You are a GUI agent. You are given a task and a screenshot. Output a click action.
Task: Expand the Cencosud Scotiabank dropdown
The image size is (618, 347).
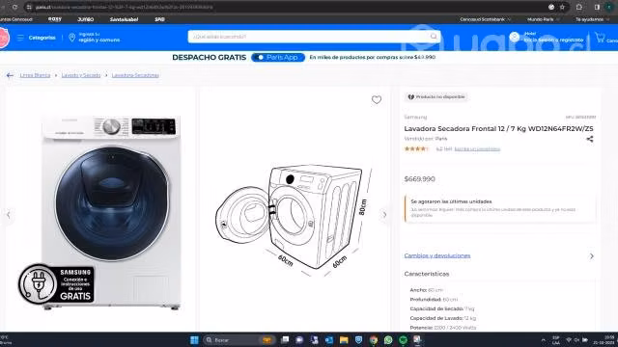tap(485, 19)
